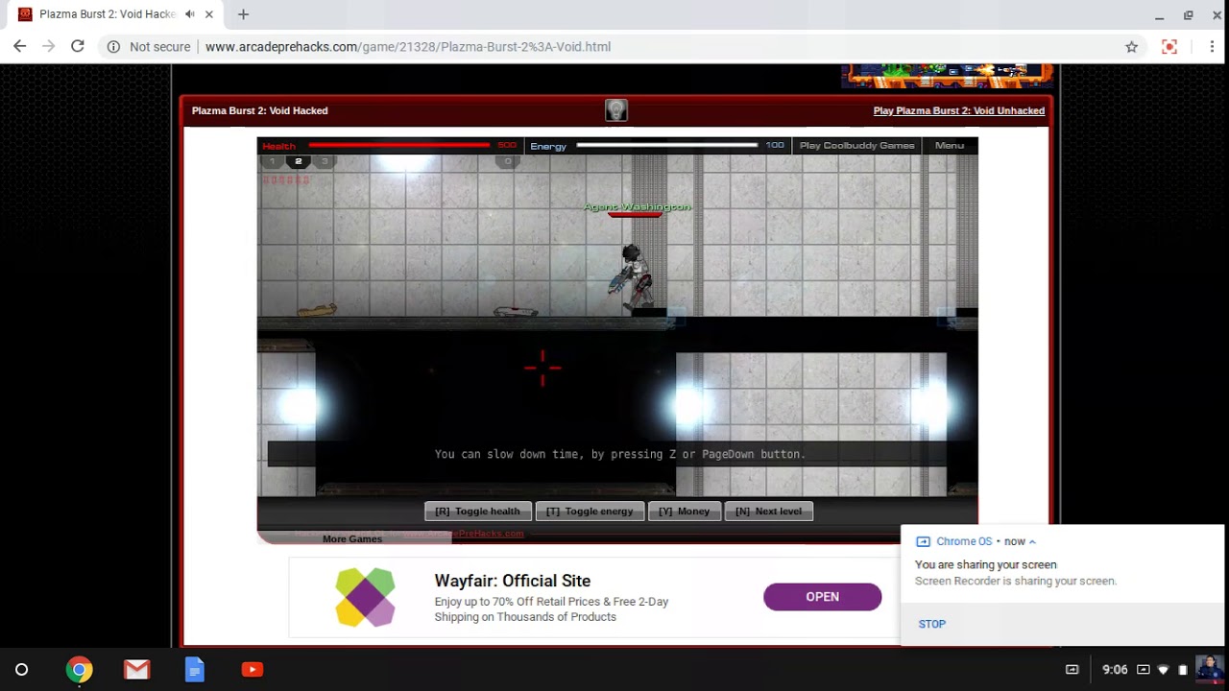The height and width of the screenshot is (691, 1229).
Task: Open the Chrome three-dot menu
Action: [x=1213, y=46]
